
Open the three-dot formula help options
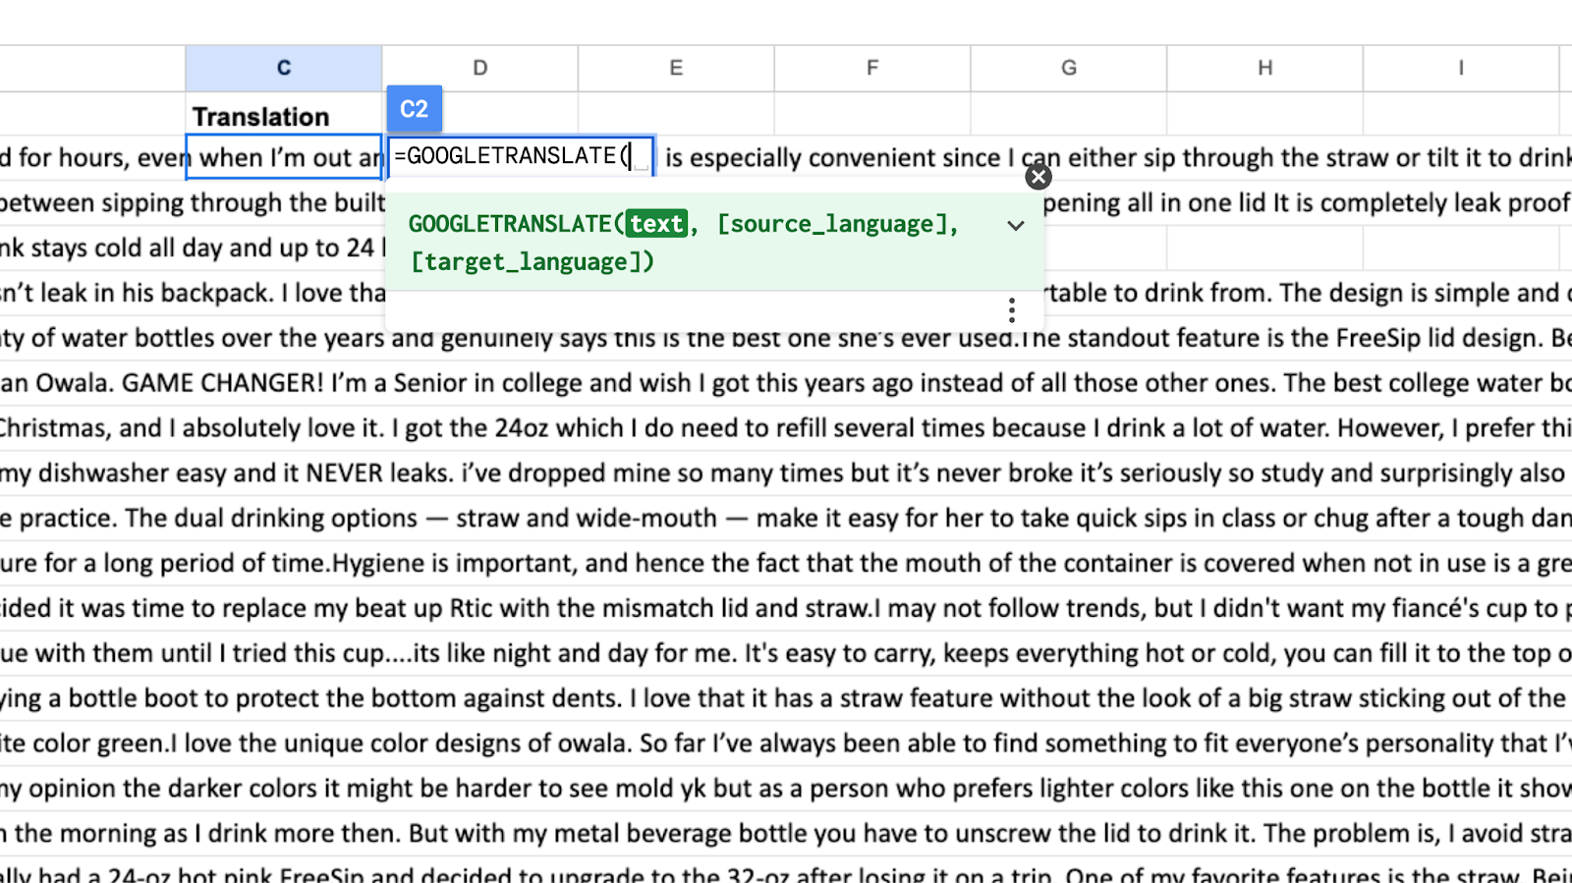pyautogui.click(x=1011, y=310)
